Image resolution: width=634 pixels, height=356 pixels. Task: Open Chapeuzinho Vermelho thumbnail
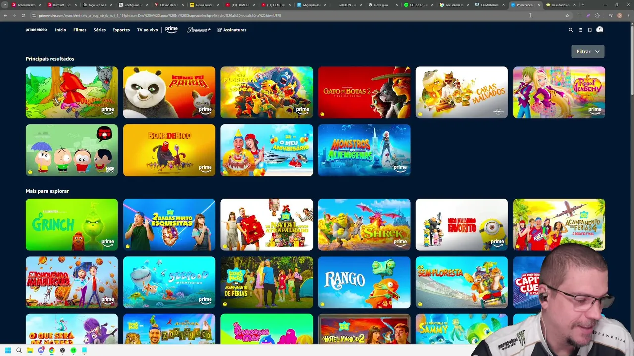(72, 92)
